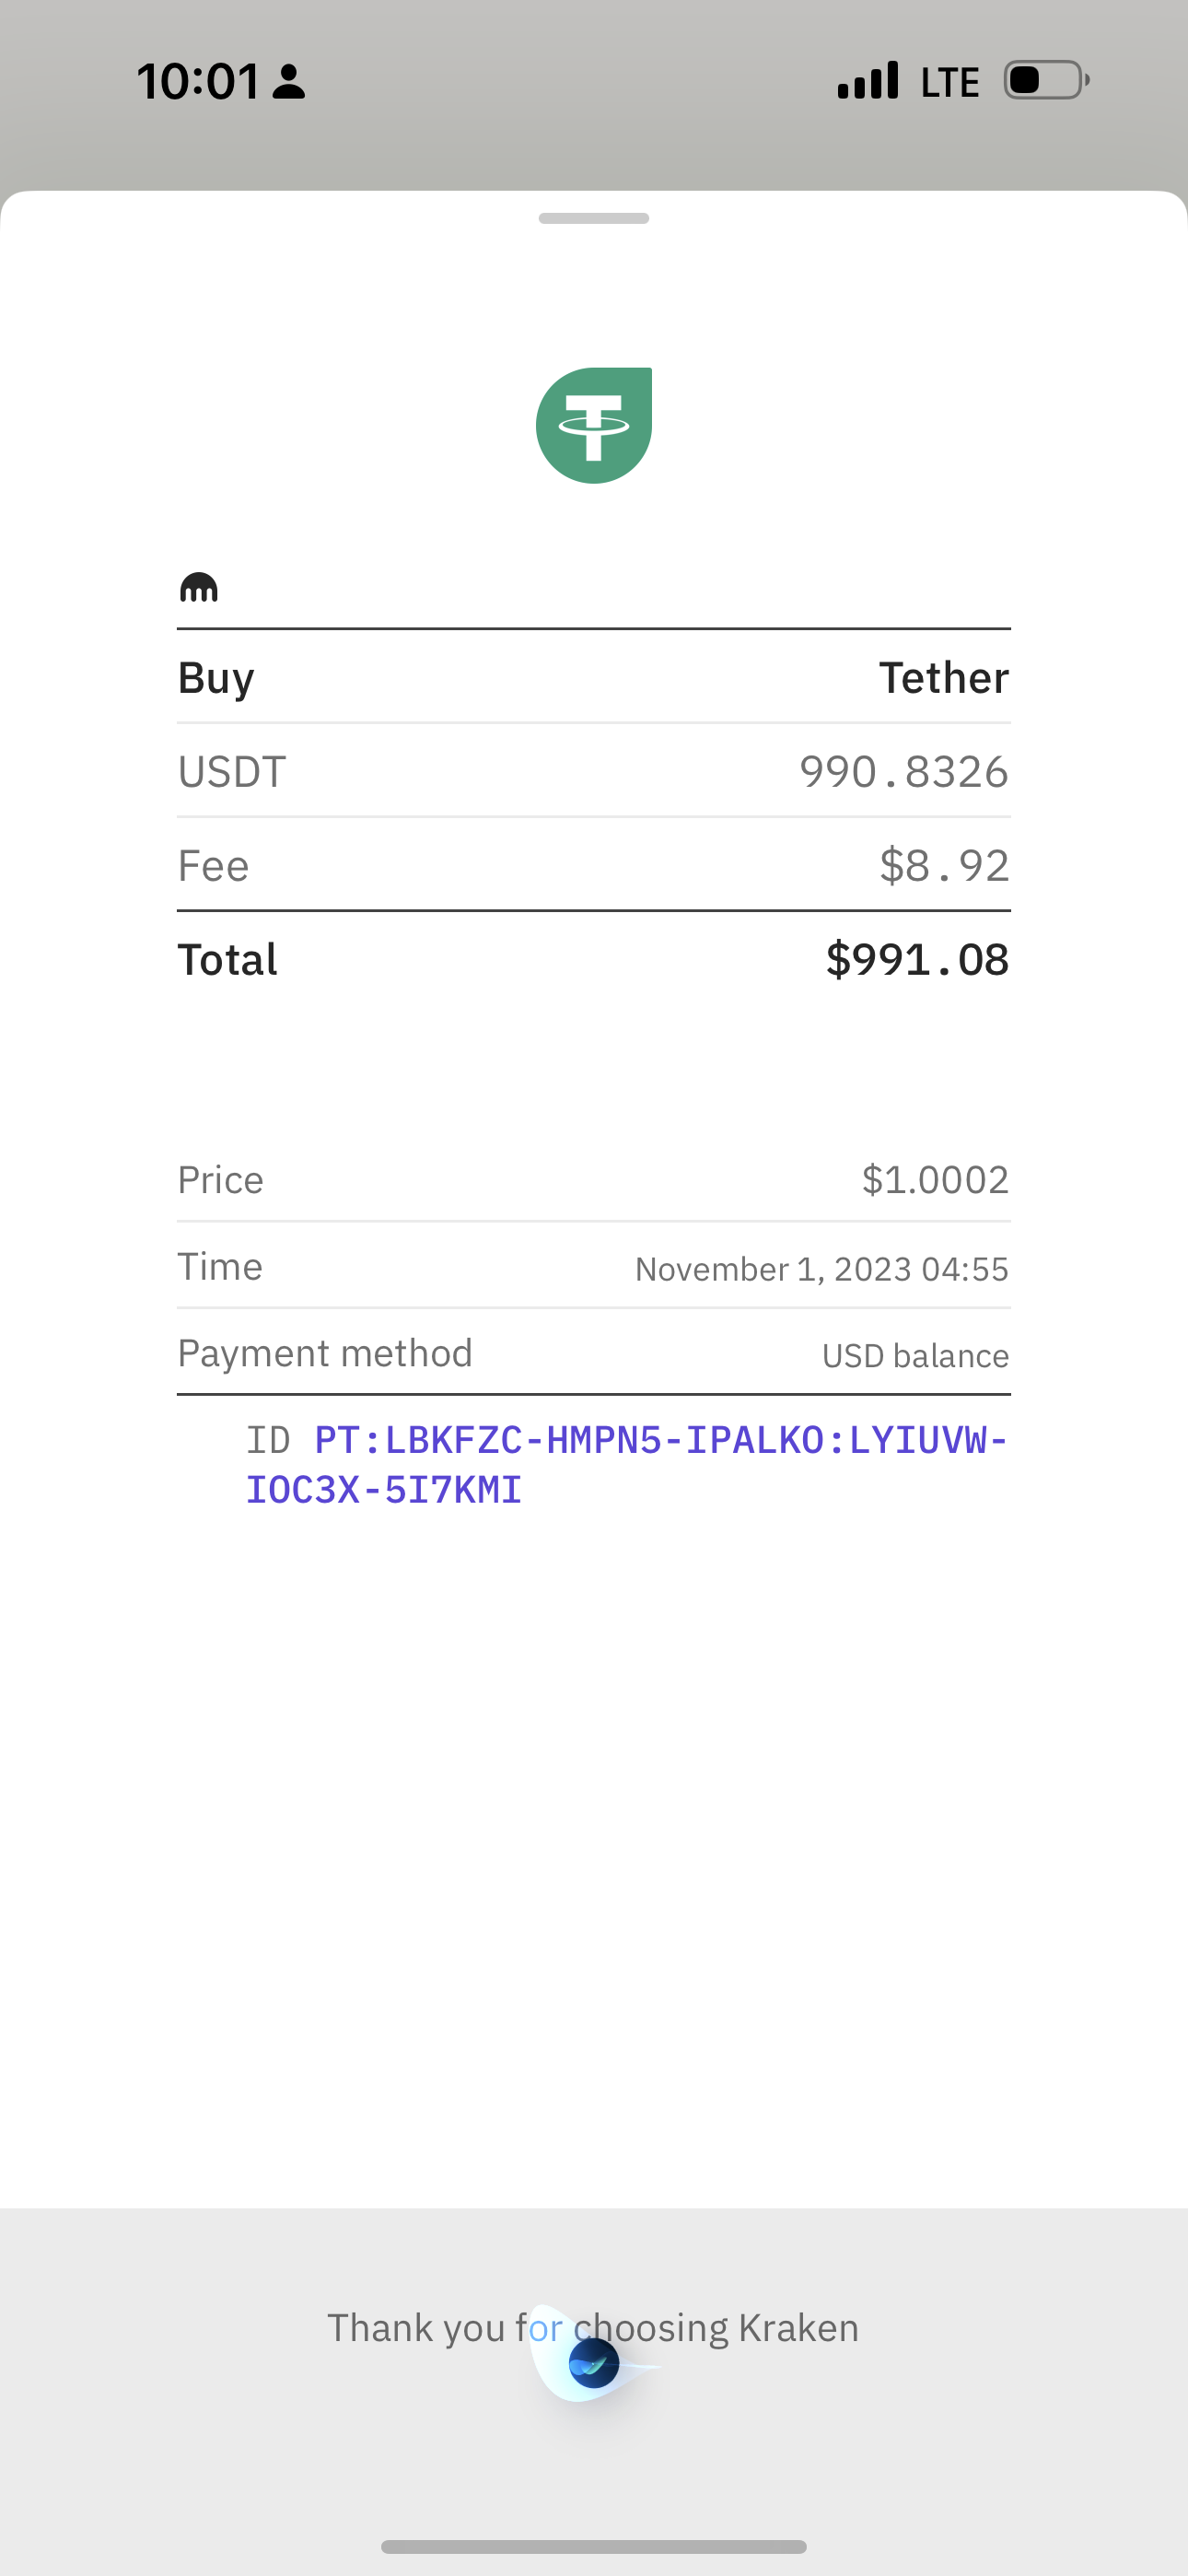Select the Total amount $991.08
This screenshot has width=1188, height=2576.
tap(917, 960)
